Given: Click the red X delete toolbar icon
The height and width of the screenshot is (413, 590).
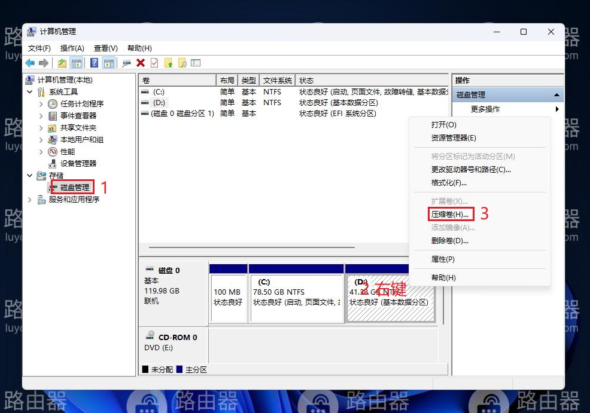Looking at the screenshot, I should 141,63.
